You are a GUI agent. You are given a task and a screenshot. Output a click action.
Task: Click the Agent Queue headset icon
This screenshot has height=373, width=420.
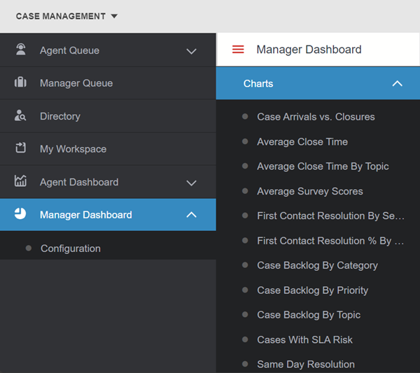(20, 50)
